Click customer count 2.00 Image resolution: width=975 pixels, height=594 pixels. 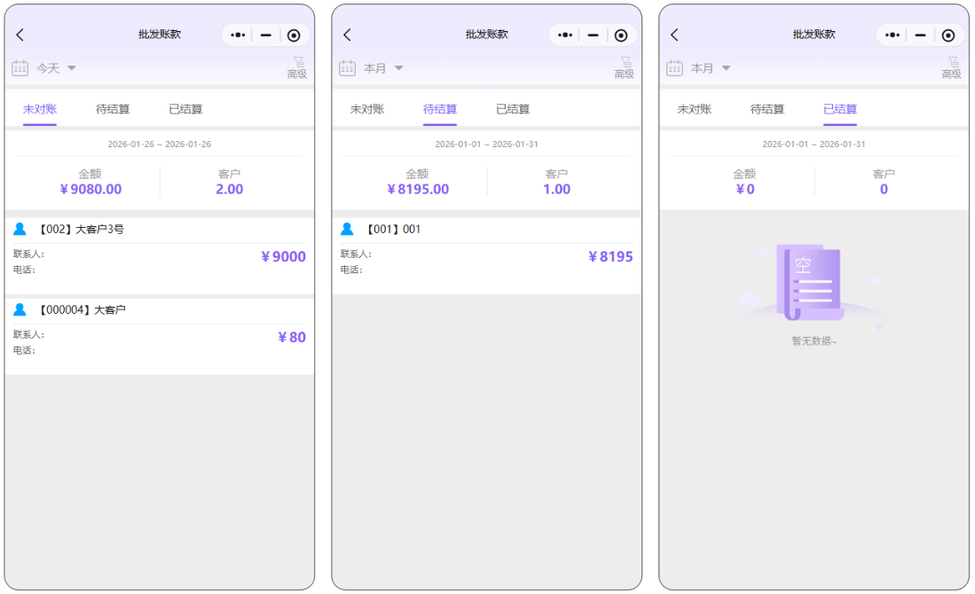(230, 189)
